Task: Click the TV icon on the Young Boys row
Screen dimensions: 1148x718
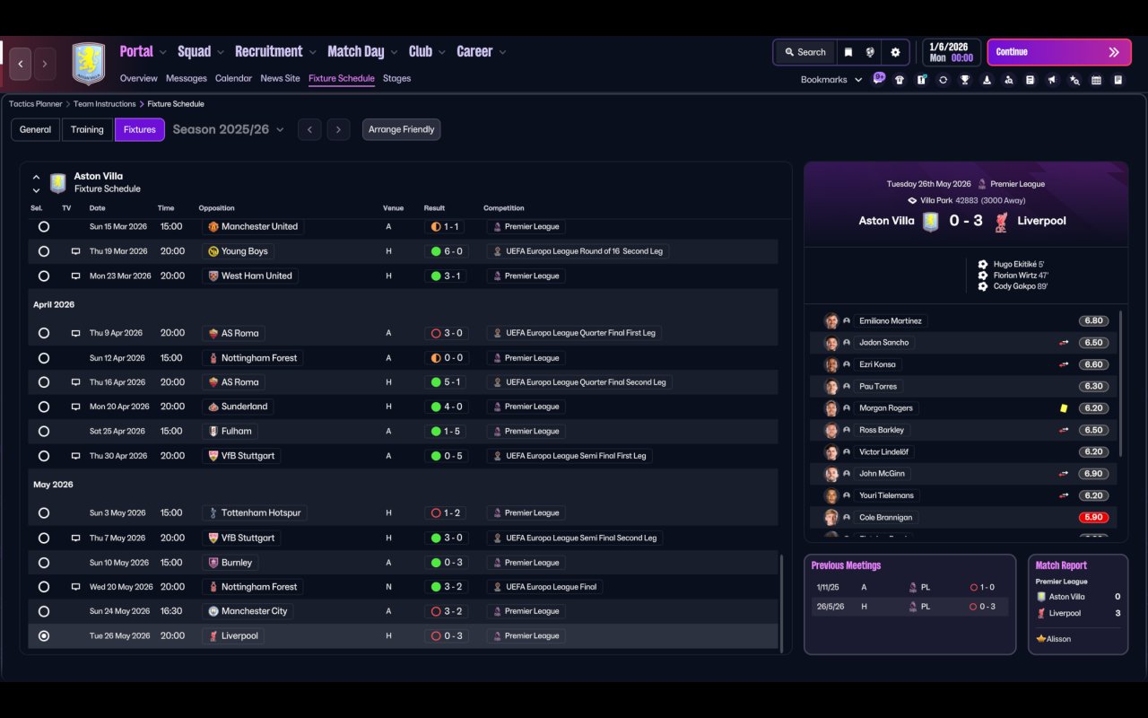Action: click(75, 251)
